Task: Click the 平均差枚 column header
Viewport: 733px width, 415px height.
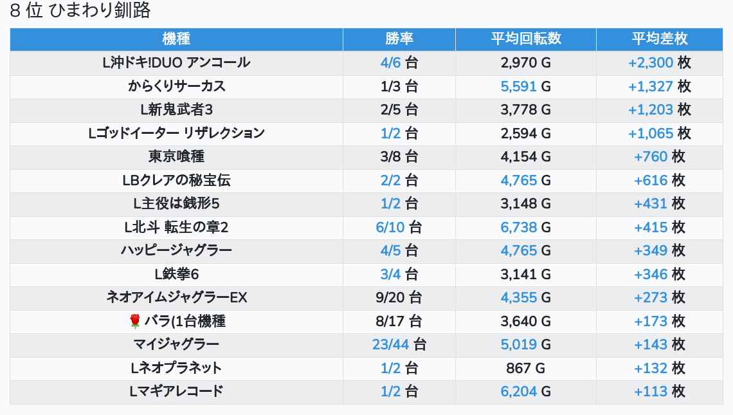Action: 659,39
